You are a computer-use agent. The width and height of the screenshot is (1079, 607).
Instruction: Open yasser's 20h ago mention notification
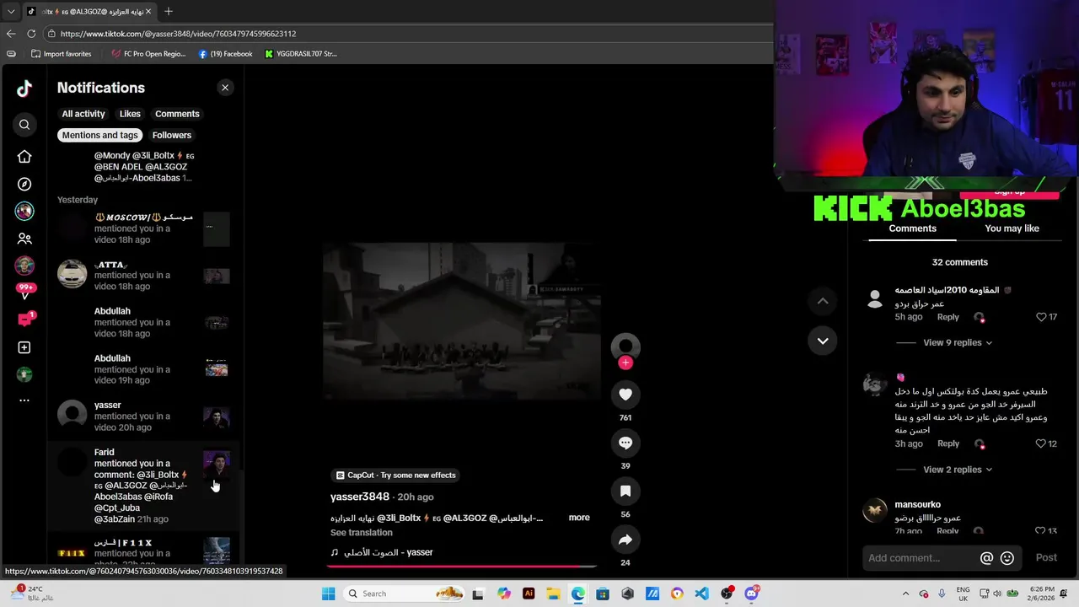[x=143, y=416]
